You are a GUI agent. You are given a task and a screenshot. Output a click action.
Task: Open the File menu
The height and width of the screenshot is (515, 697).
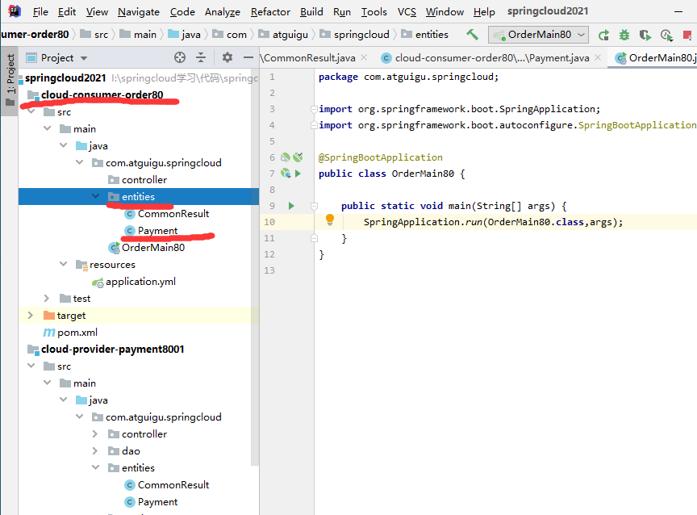(x=40, y=11)
